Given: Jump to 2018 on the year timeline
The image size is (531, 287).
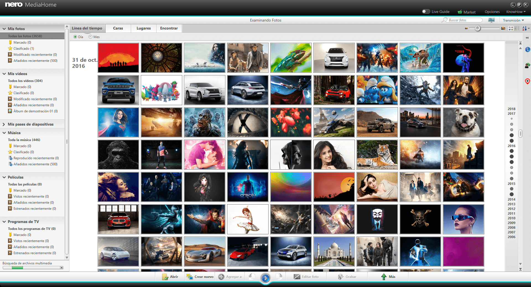Looking at the screenshot, I should pos(511,109).
